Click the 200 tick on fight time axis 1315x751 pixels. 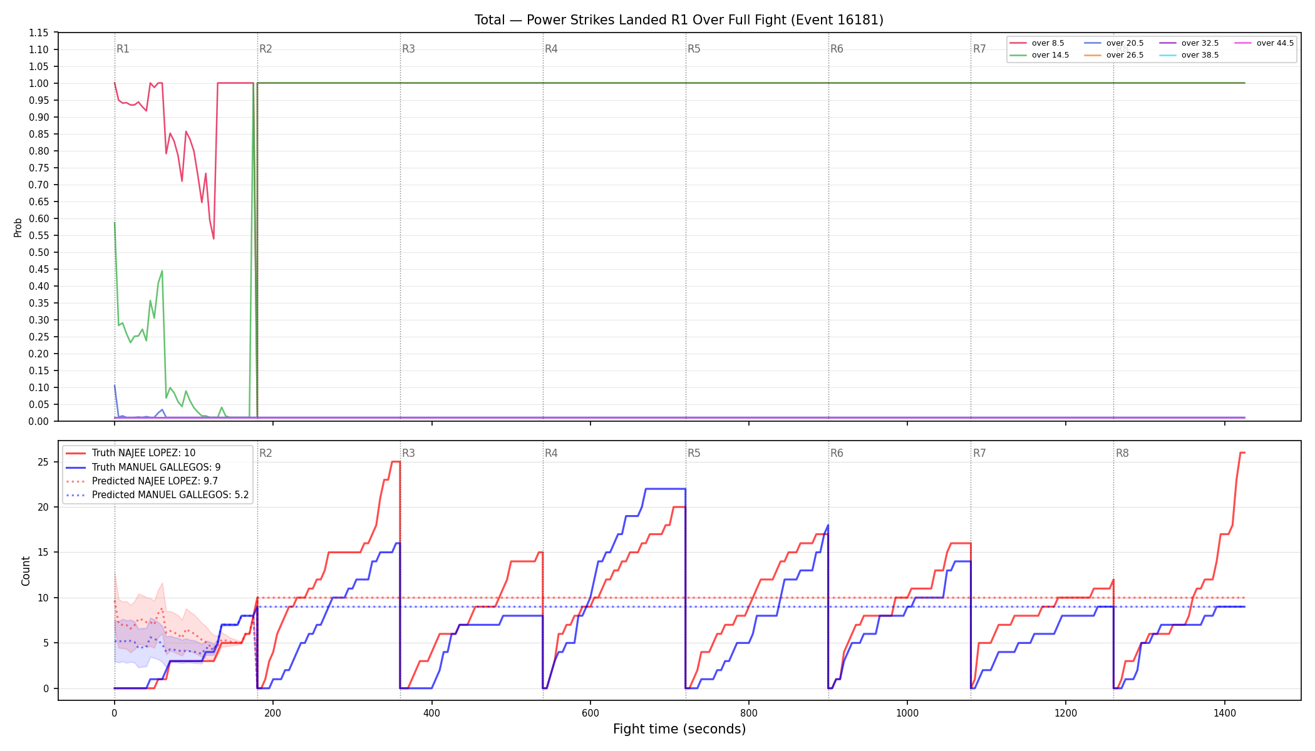coord(273,712)
